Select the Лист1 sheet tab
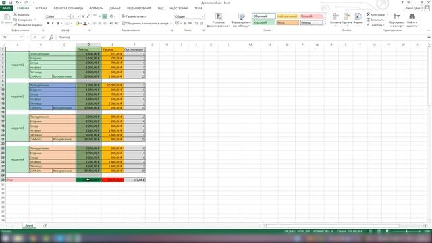 29,225
